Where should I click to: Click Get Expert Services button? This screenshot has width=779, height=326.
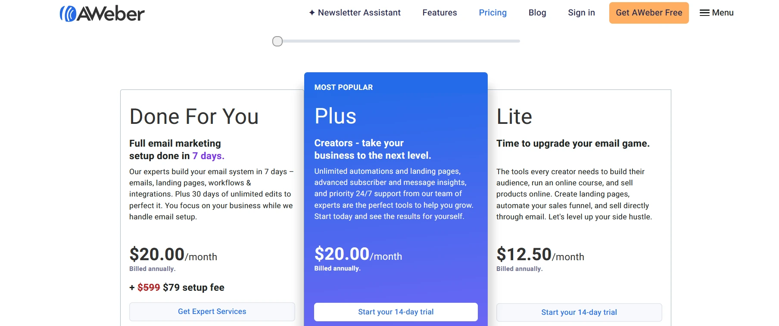[x=212, y=312]
